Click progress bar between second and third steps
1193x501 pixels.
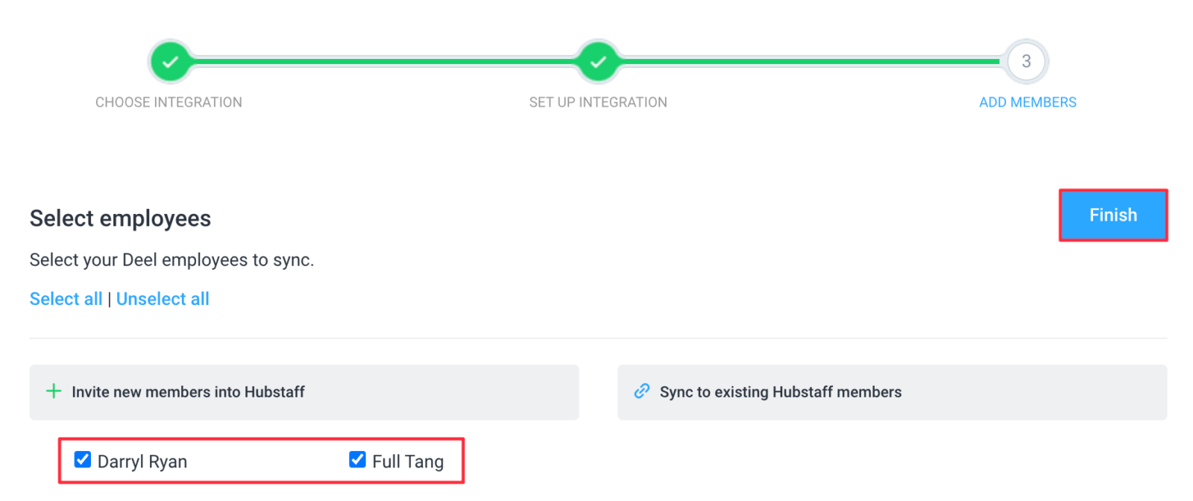[x=811, y=61]
